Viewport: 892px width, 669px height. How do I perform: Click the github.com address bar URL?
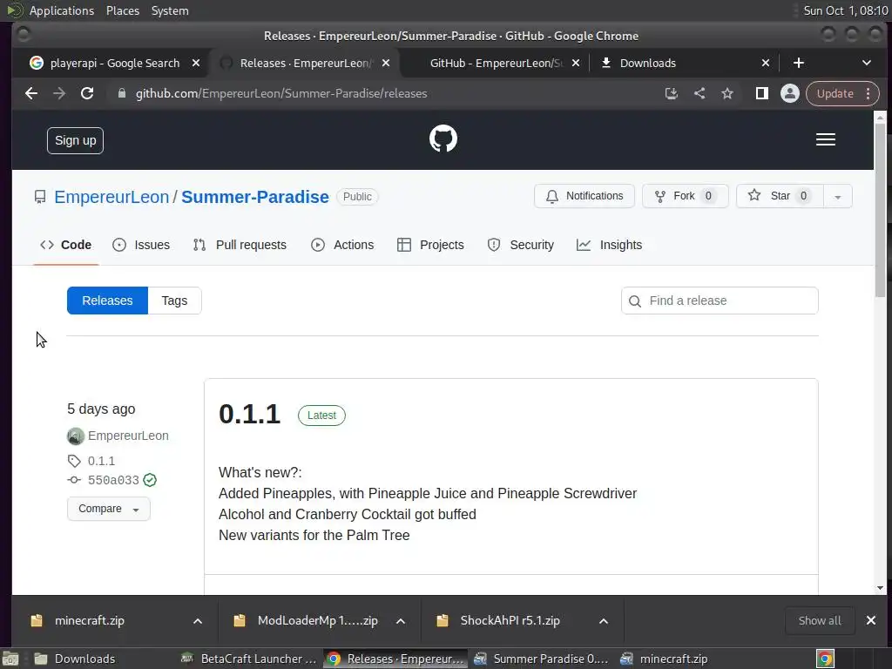pyautogui.click(x=281, y=93)
